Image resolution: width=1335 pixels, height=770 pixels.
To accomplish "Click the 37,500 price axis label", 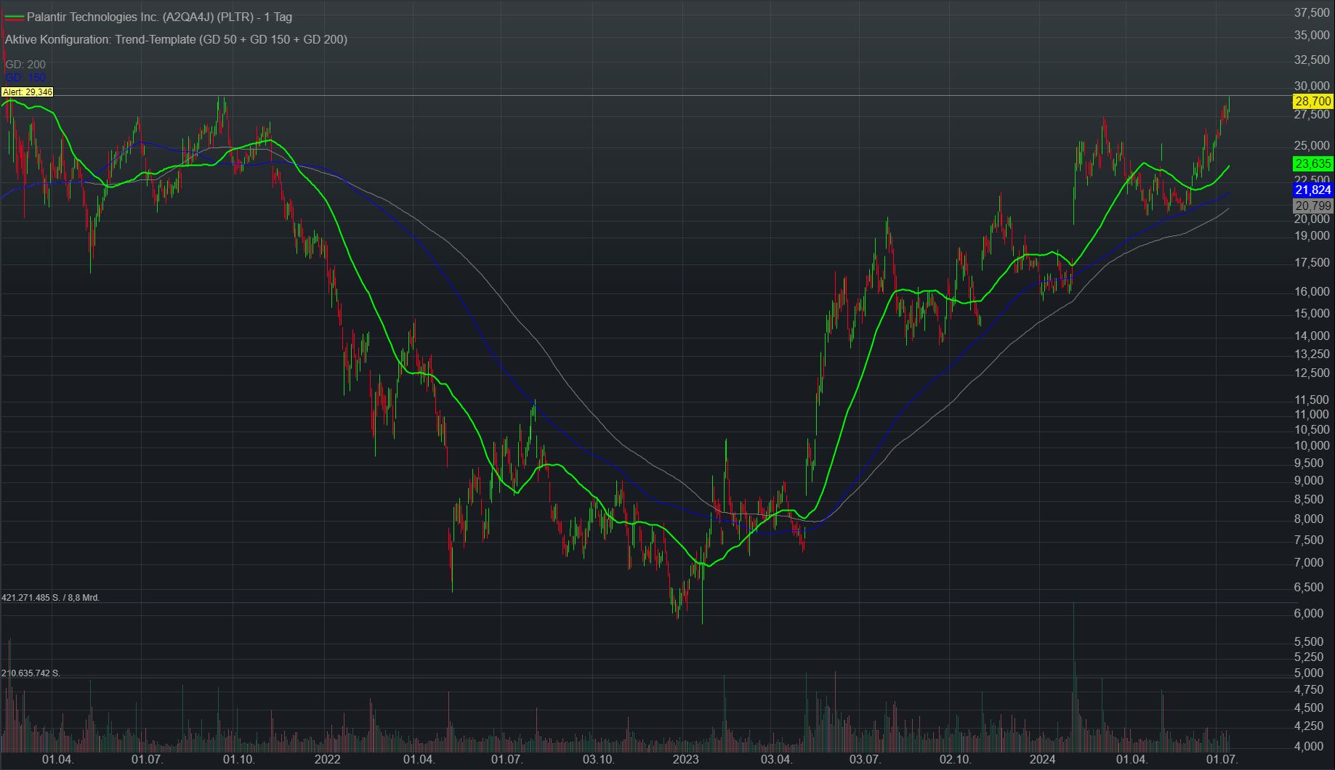I will 1312,12.
